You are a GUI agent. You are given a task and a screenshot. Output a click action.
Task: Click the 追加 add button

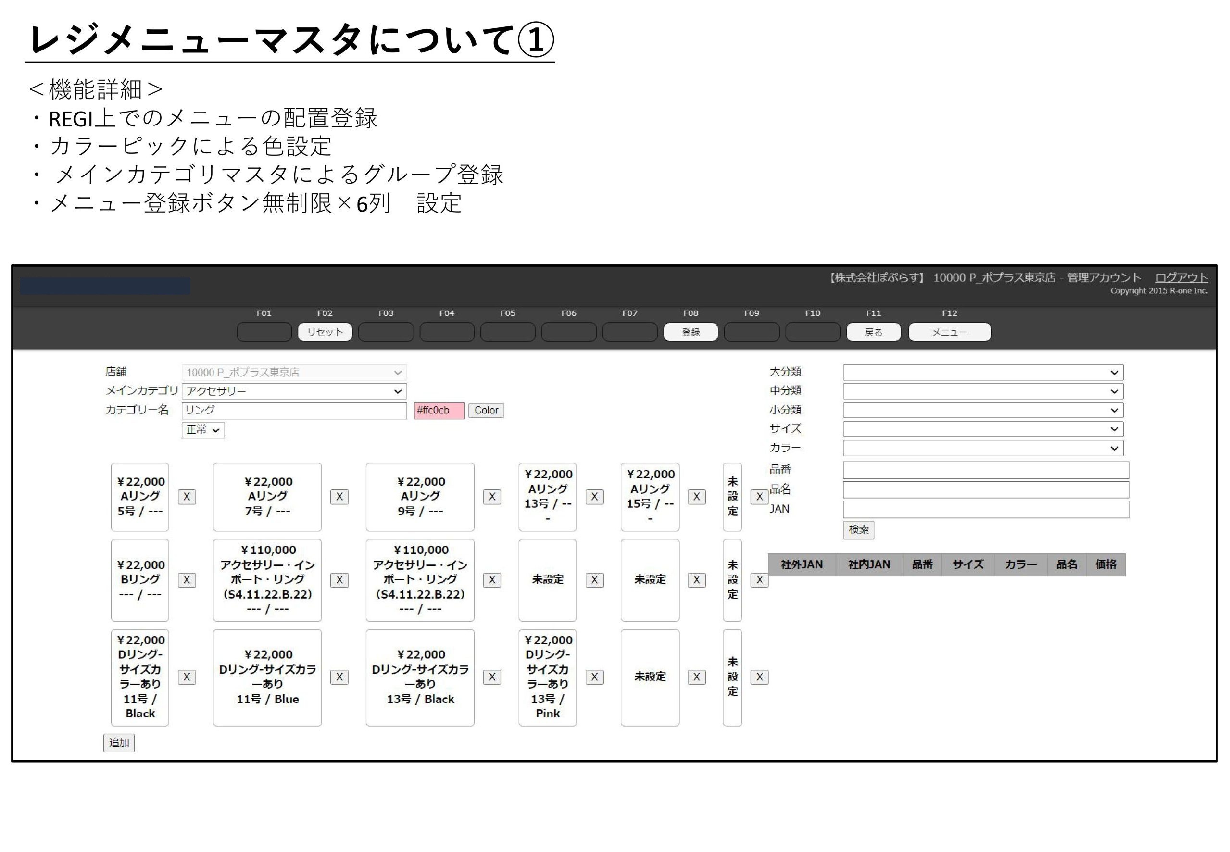pos(119,742)
